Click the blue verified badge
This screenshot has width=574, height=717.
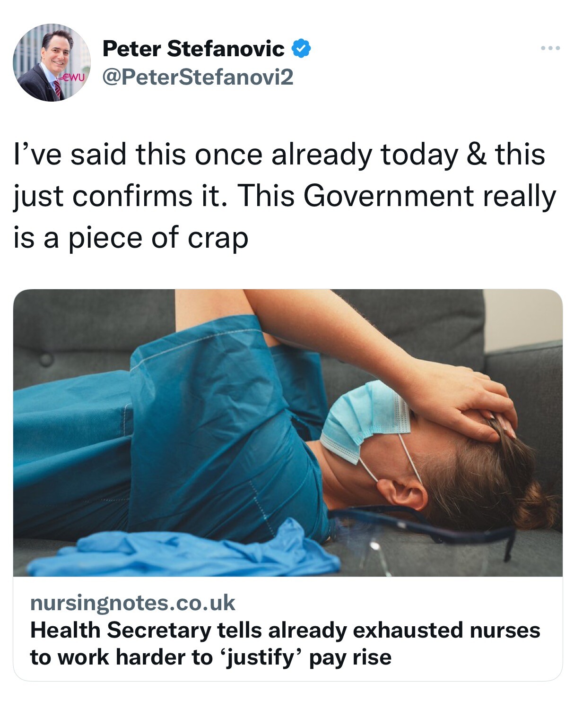(x=301, y=49)
